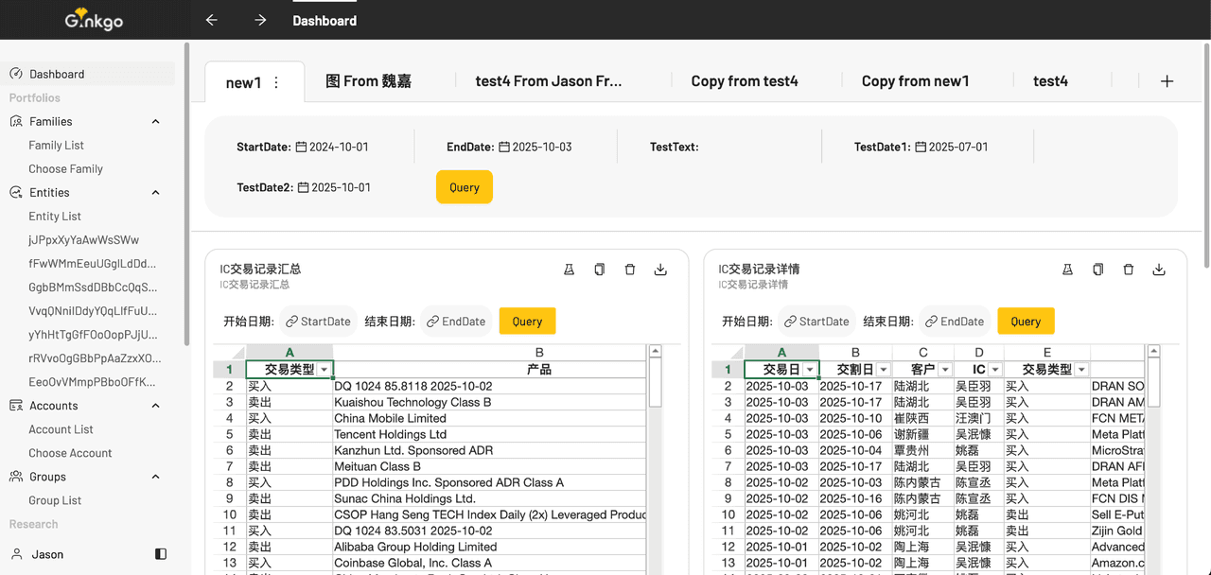The width and height of the screenshot is (1211, 575).
Task: Click the TestDate1 calendar icon
Action: click(x=921, y=148)
